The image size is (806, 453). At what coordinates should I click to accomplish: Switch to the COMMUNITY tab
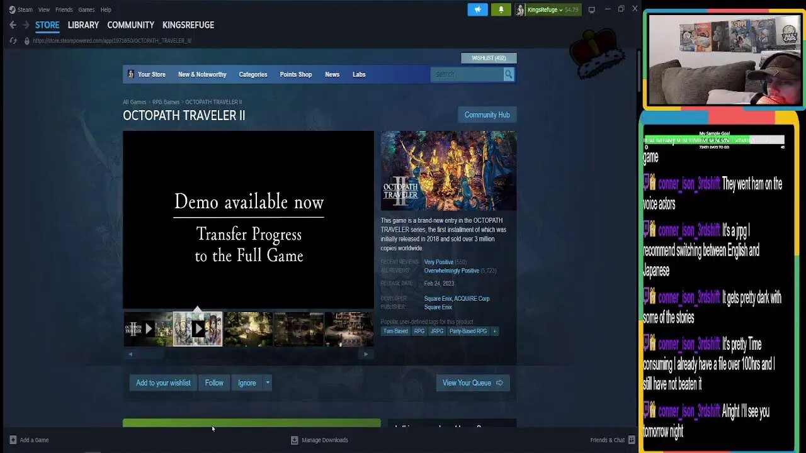point(130,25)
